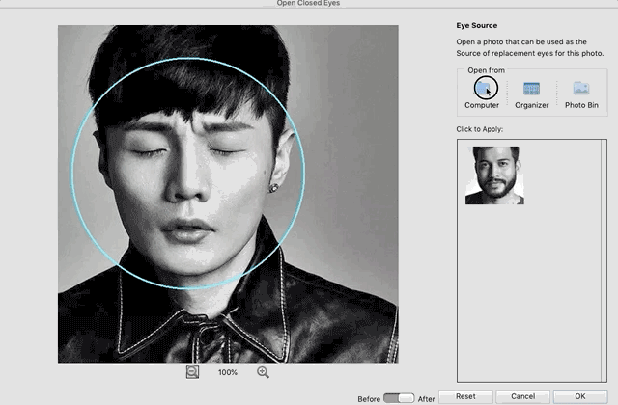Click the Eye Source heading
The height and width of the screenshot is (405, 618).
coord(476,25)
